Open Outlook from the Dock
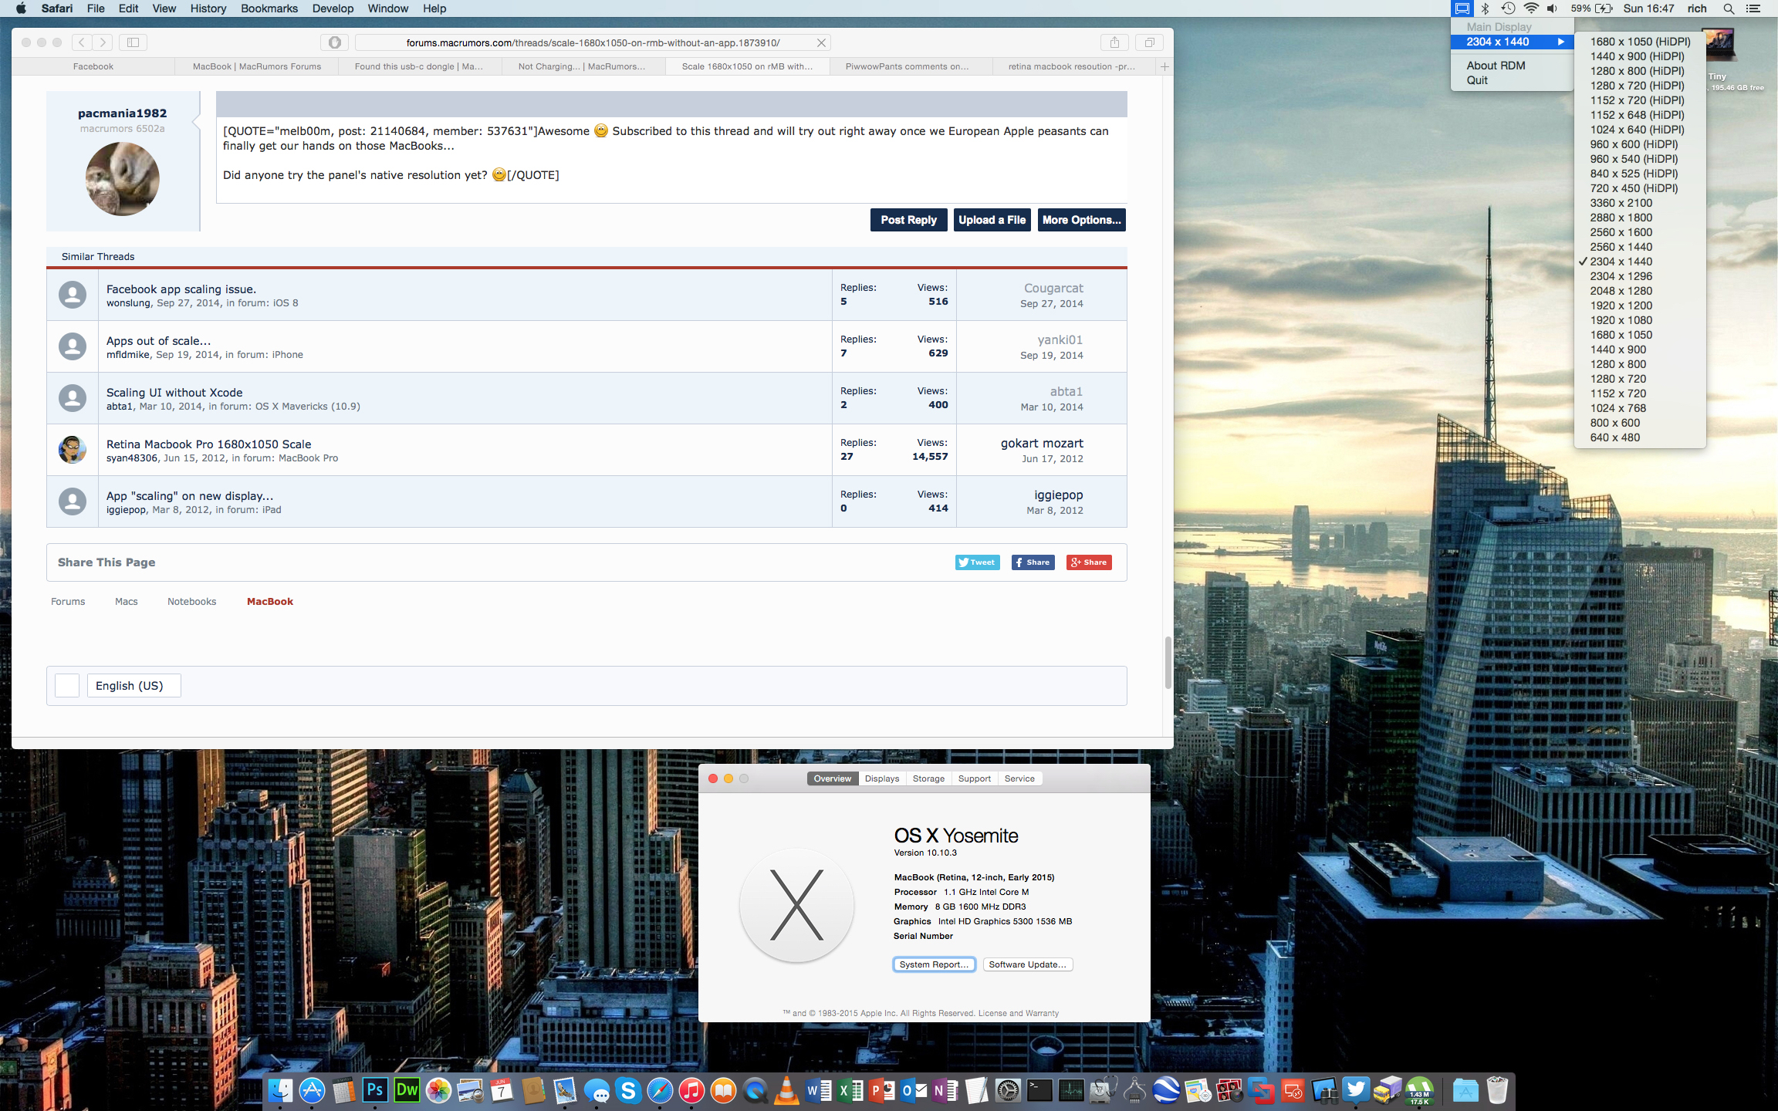 click(x=914, y=1090)
